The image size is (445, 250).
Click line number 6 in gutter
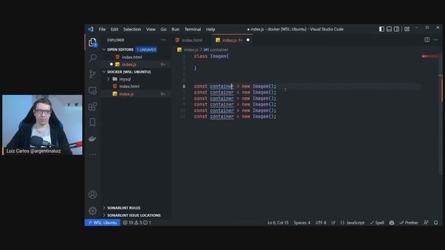click(184, 86)
